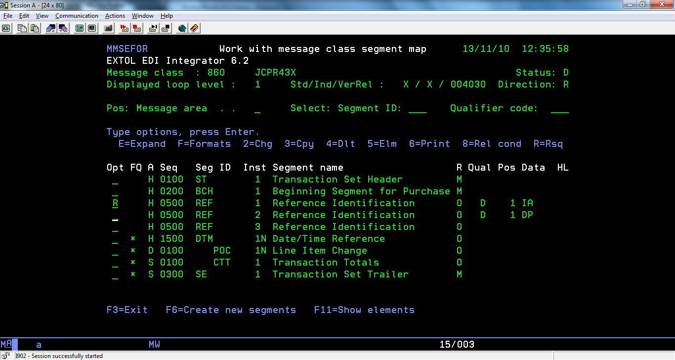This screenshot has height=360, width=675.
Task: Click the MMSEFOR program name
Action: coord(127,49)
